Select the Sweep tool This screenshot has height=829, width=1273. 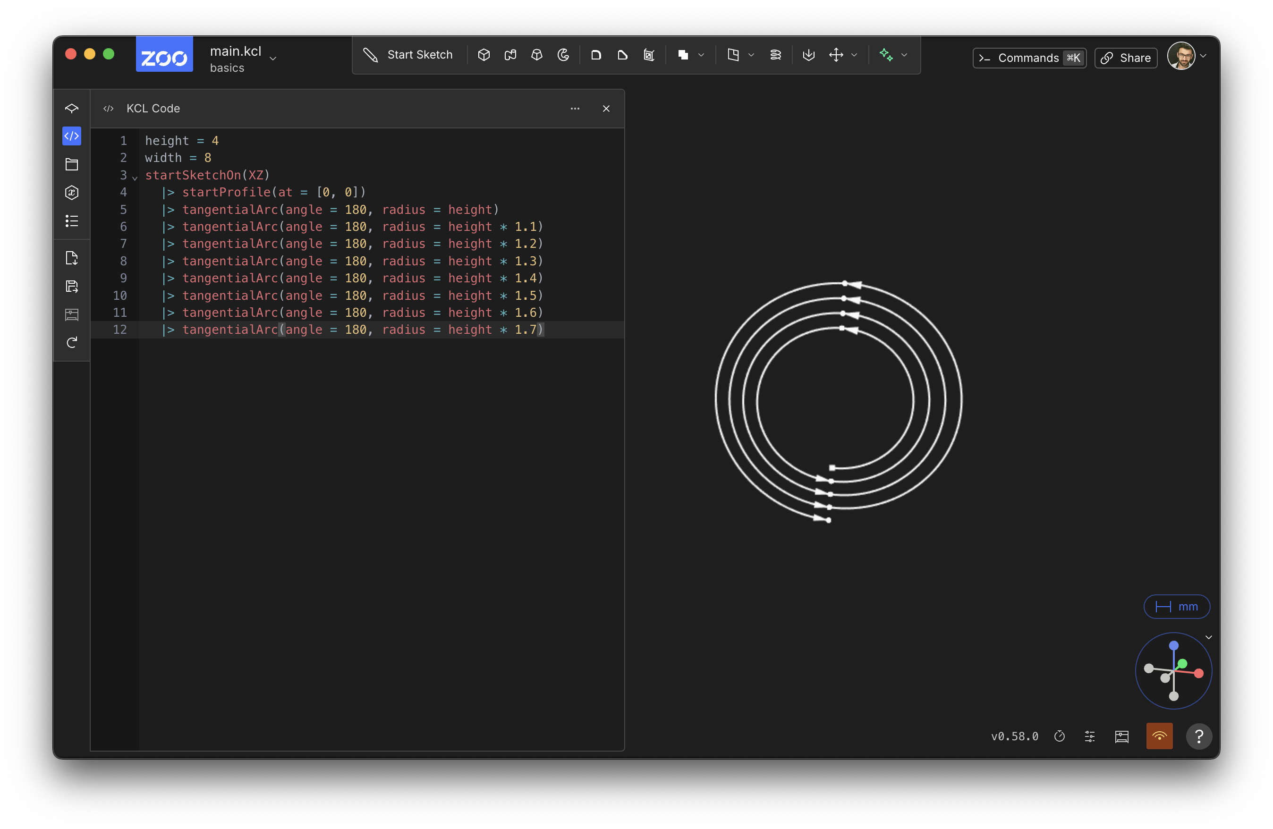510,55
